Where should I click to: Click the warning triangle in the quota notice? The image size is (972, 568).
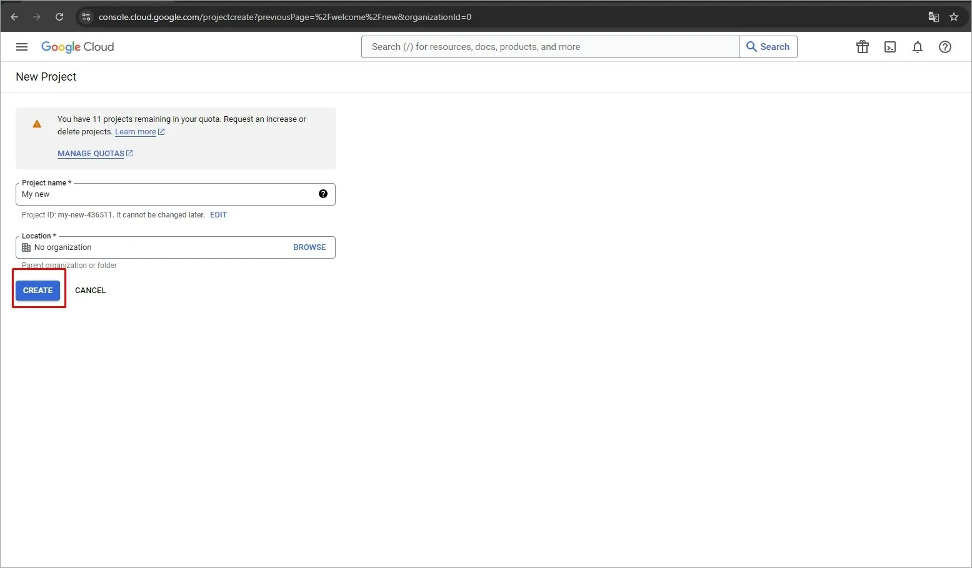click(x=37, y=123)
